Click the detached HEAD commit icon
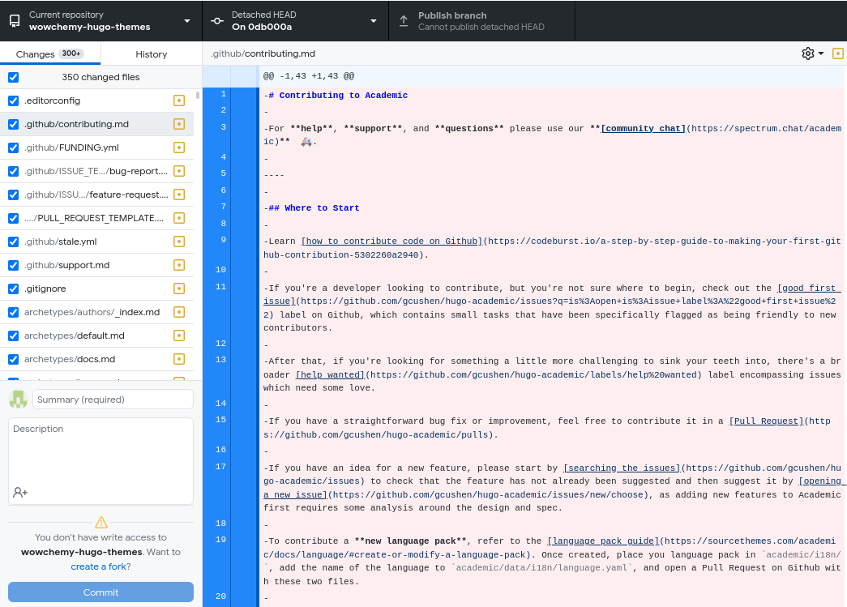 coord(217,21)
